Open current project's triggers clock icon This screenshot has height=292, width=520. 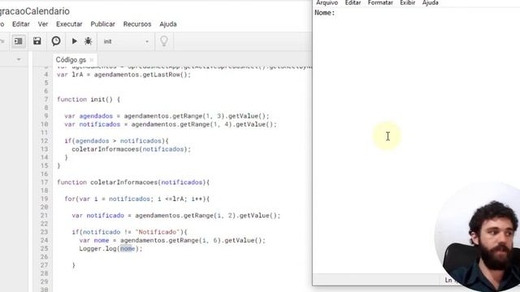coord(56,41)
